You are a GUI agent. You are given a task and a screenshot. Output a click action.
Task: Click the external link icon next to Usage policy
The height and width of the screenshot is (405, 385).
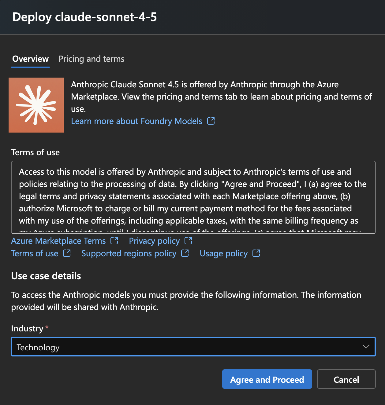click(x=256, y=254)
